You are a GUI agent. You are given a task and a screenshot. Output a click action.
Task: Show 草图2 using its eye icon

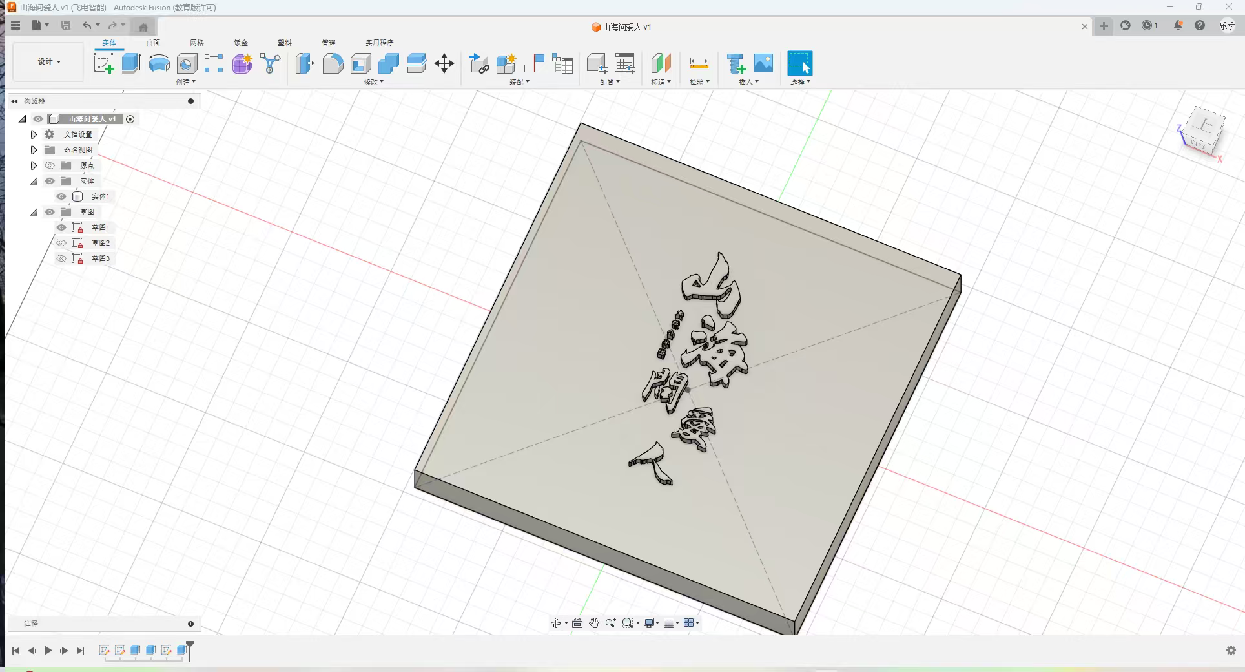click(61, 243)
